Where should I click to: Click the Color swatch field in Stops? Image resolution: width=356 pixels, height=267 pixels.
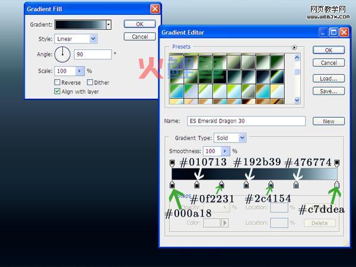tap(212, 223)
